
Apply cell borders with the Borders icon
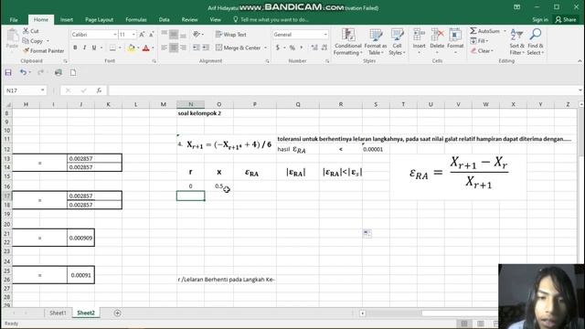tap(112, 48)
